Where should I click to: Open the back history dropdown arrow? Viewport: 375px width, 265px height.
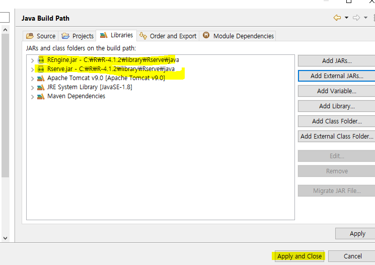point(346,18)
